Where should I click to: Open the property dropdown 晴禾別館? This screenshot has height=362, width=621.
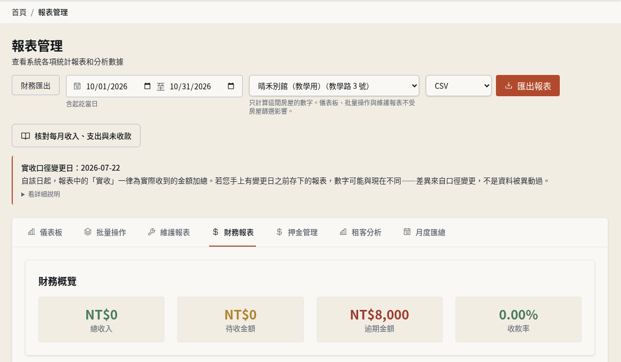334,86
